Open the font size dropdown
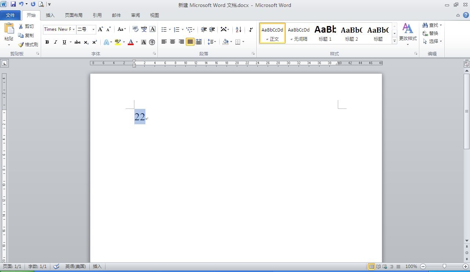The image size is (470, 272). click(x=93, y=29)
